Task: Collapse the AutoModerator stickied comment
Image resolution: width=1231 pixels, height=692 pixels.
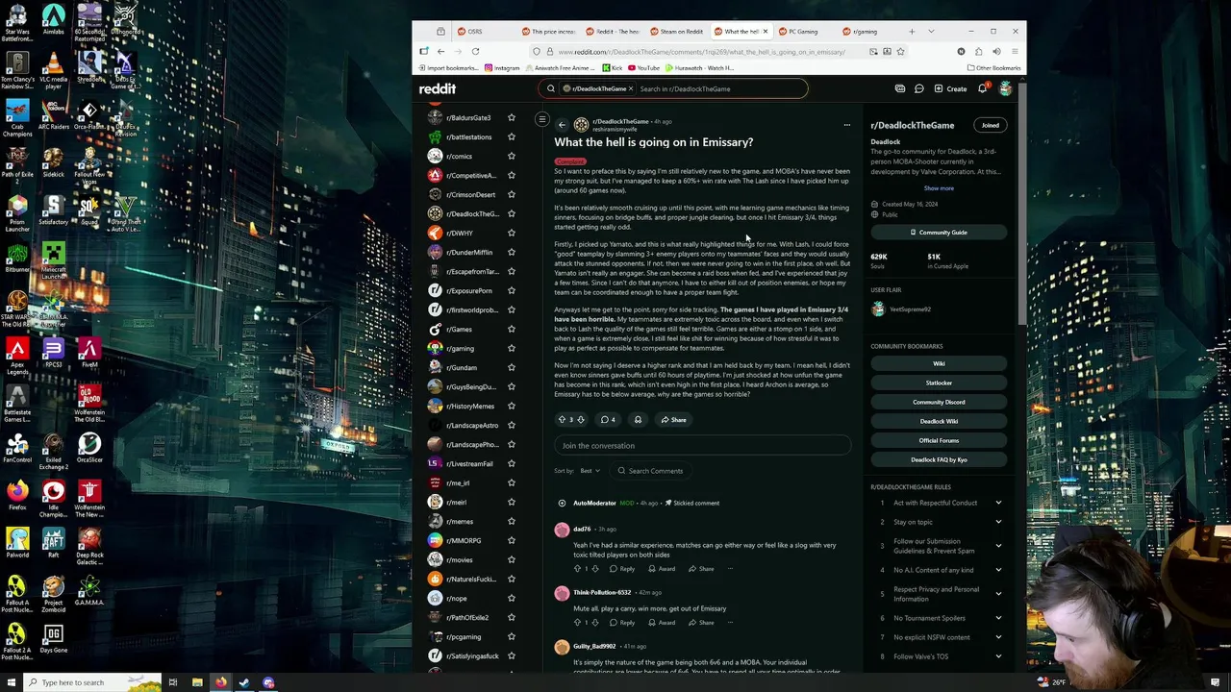Action: 562,503
